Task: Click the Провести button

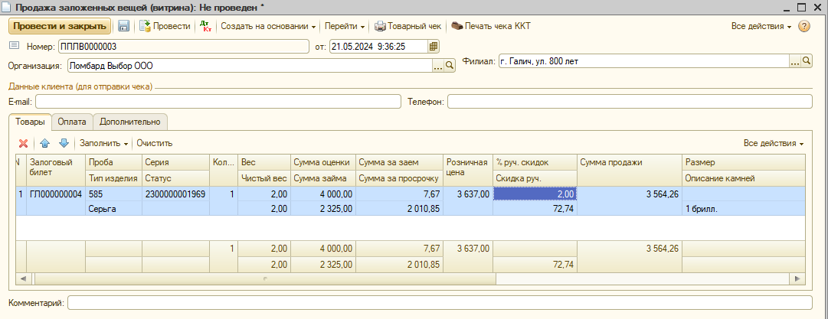Action: (x=165, y=26)
